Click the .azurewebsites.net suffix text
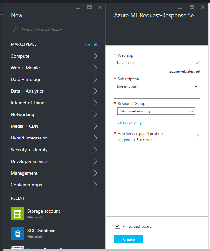Image resolution: width=210 pixels, height=251 pixels. click(184, 71)
